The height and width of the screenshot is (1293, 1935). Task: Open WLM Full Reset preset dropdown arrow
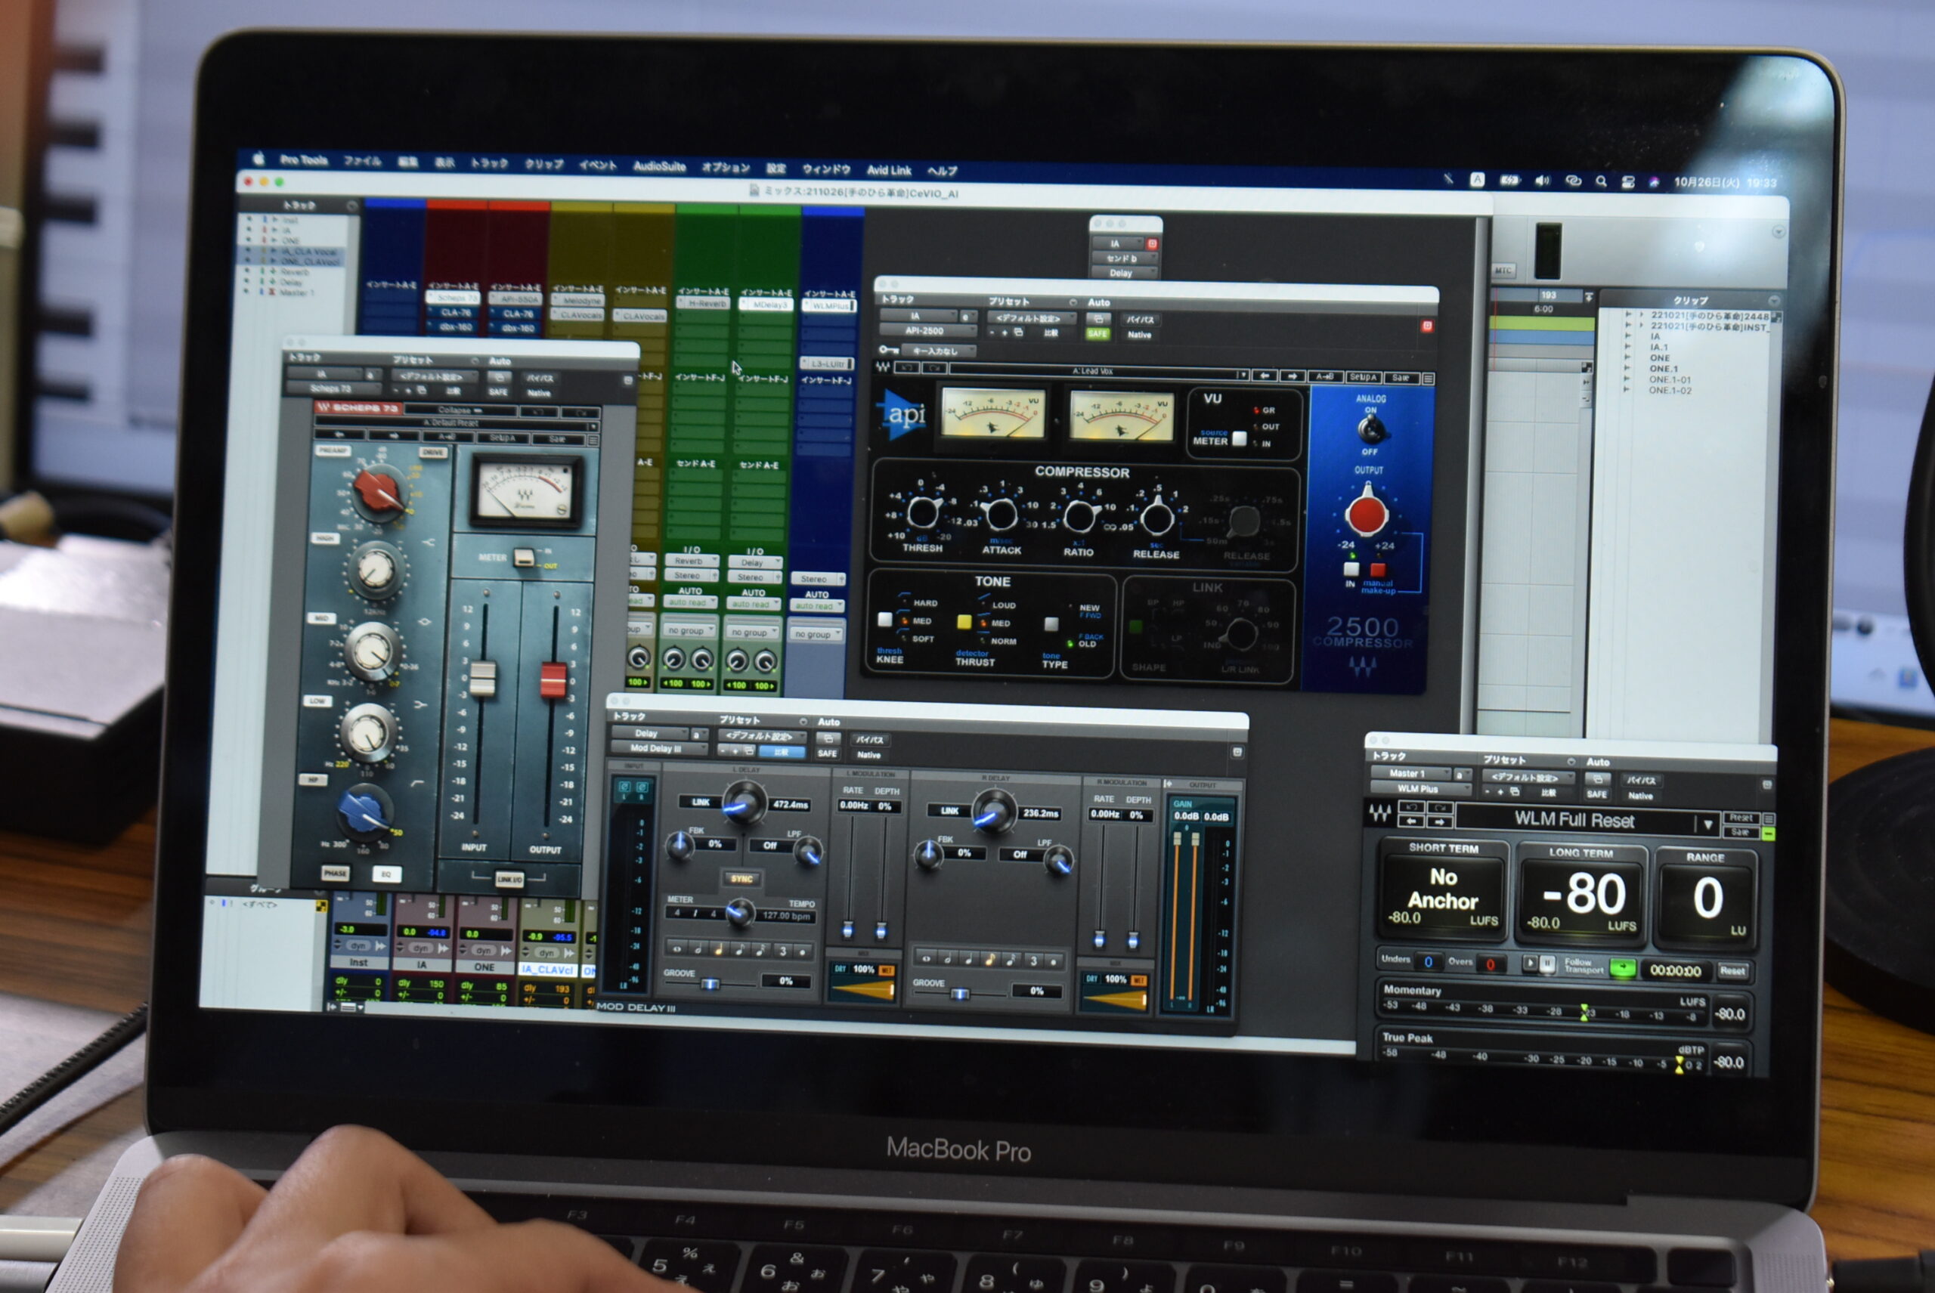pyautogui.click(x=1707, y=824)
